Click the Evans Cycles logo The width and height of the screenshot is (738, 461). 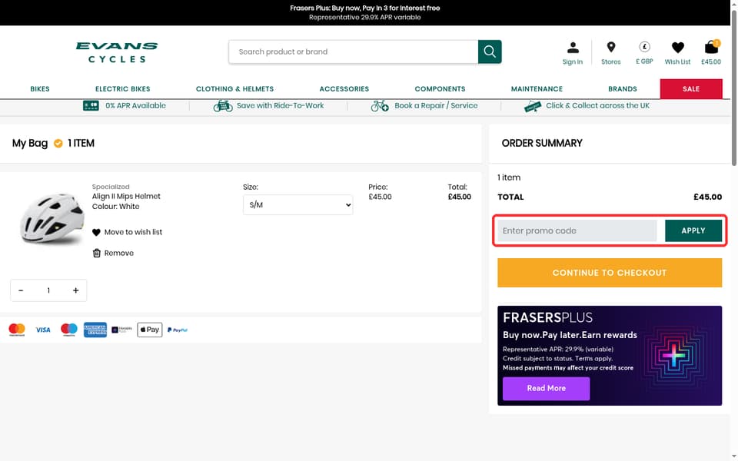click(x=117, y=52)
